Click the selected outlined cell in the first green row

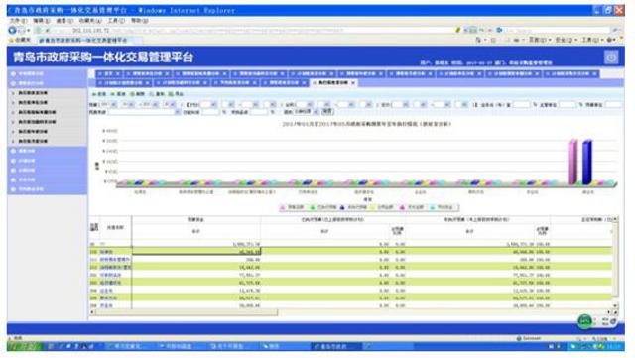point(196,252)
